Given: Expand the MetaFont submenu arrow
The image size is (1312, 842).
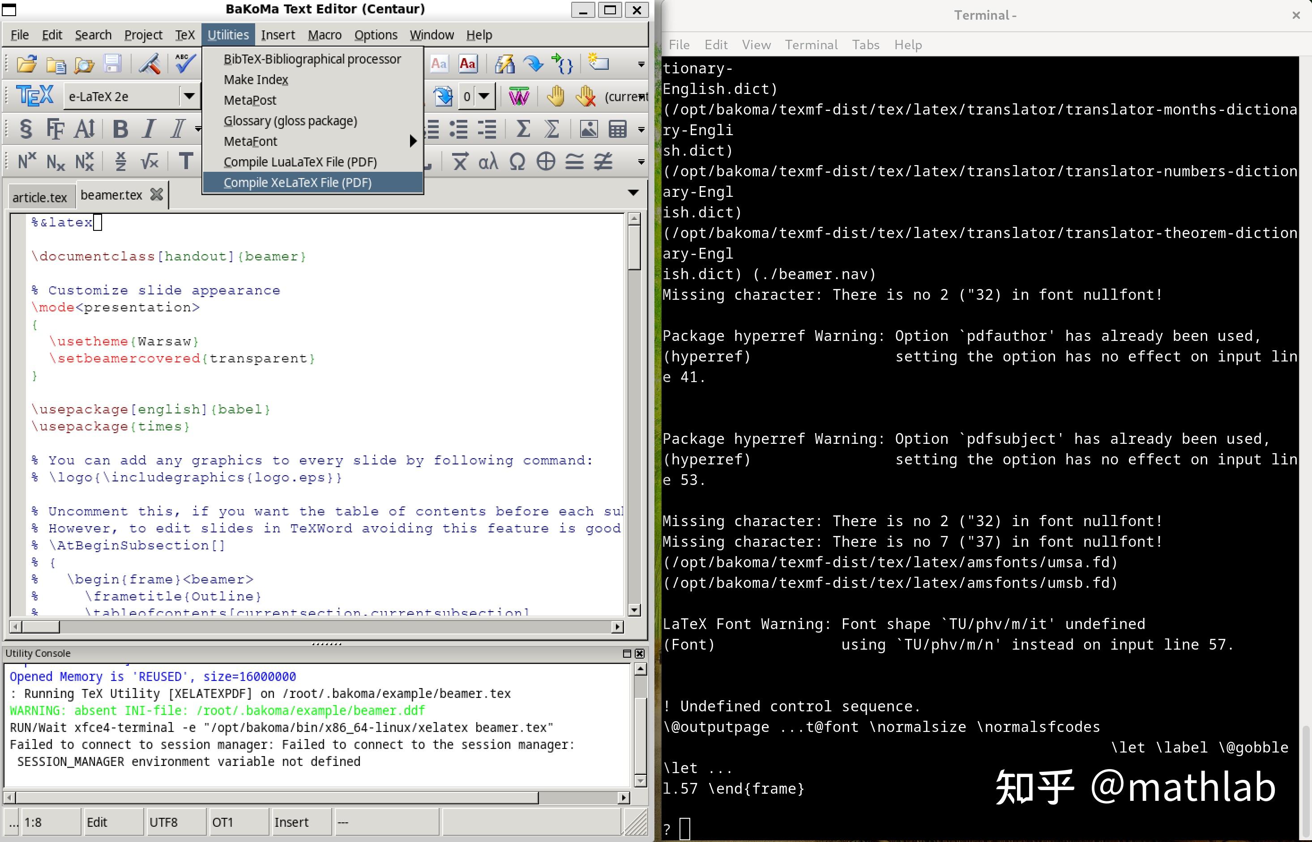Looking at the screenshot, I should [x=413, y=142].
